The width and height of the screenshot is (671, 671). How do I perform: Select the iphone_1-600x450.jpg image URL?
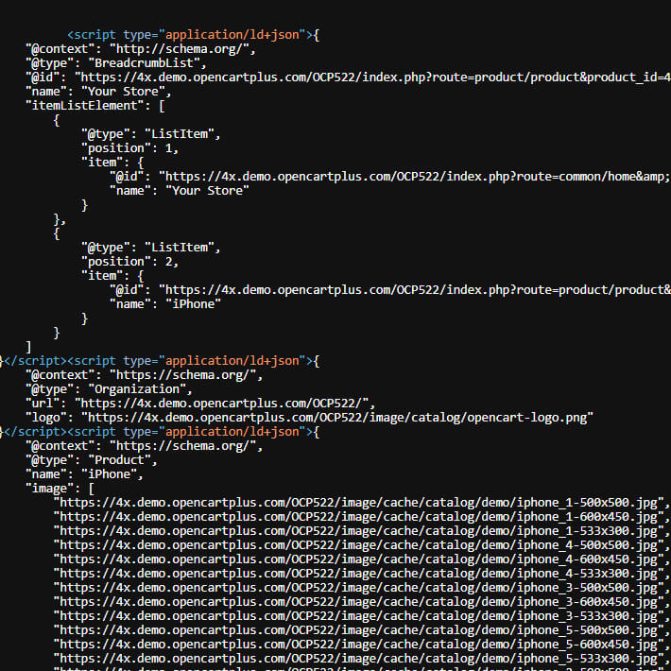pyautogui.click(x=362, y=517)
